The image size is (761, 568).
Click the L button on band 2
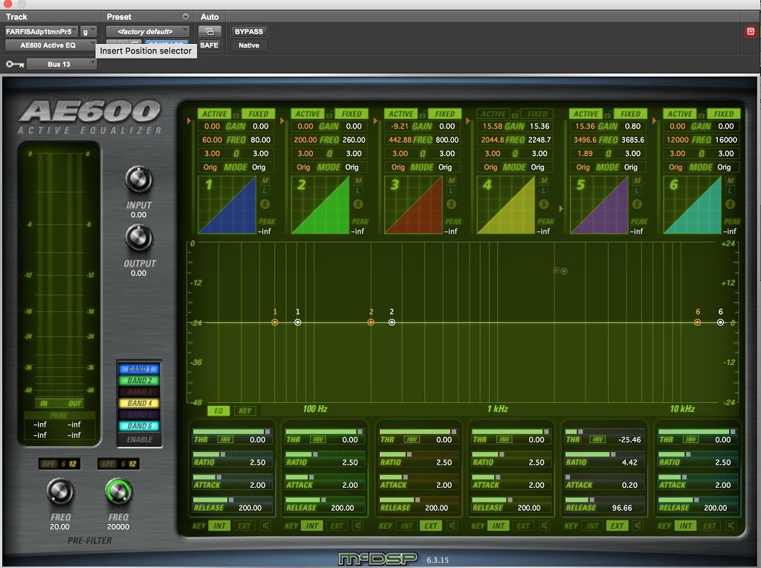click(x=358, y=191)
